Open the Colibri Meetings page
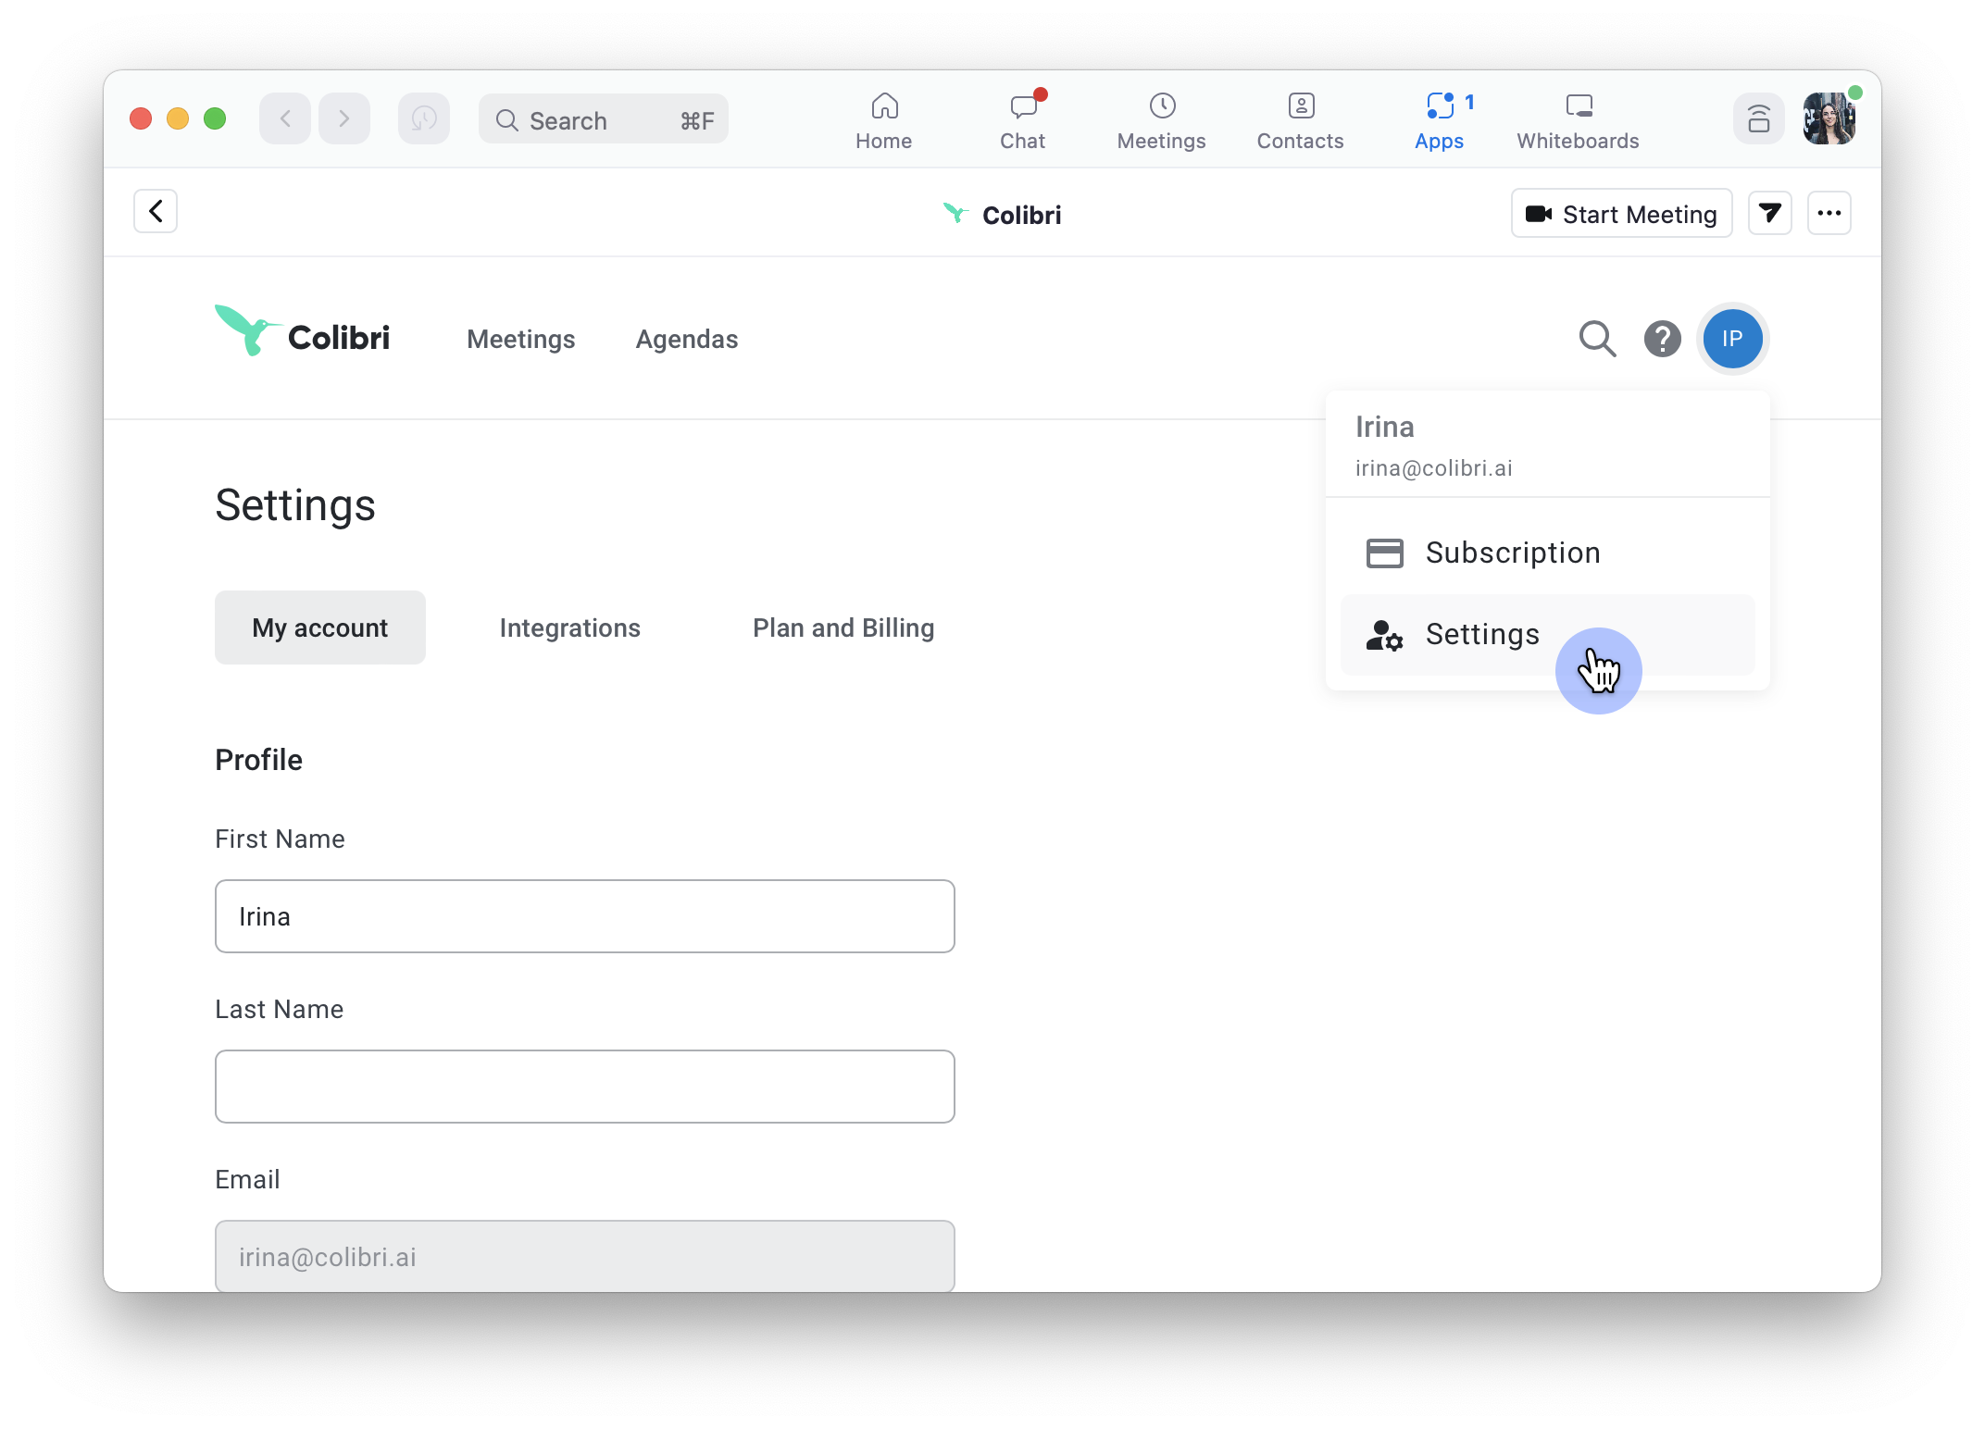Viewport: 1985px width, 1429px height. (x=521, y=339)
